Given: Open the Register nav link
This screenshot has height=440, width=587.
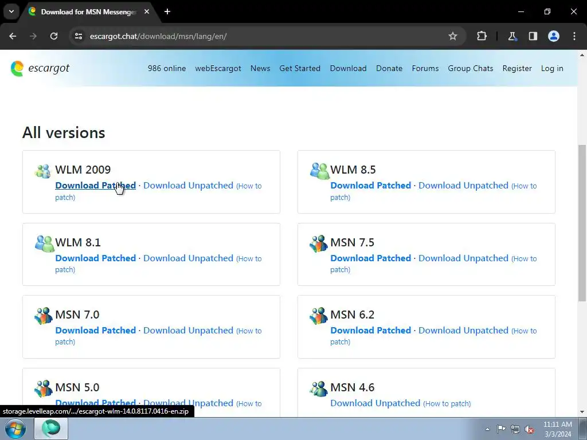Looking at the screenshot, I should pos(517,69).
